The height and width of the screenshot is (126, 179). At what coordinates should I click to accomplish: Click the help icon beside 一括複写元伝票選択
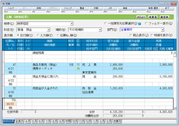coord(140,24)
